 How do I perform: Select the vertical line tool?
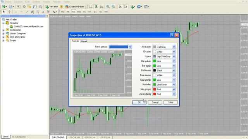16,12
